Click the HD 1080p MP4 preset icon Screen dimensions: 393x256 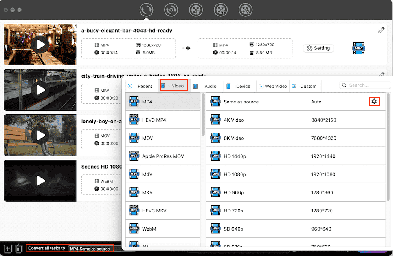pyautogui.click(x=215, y=174)
